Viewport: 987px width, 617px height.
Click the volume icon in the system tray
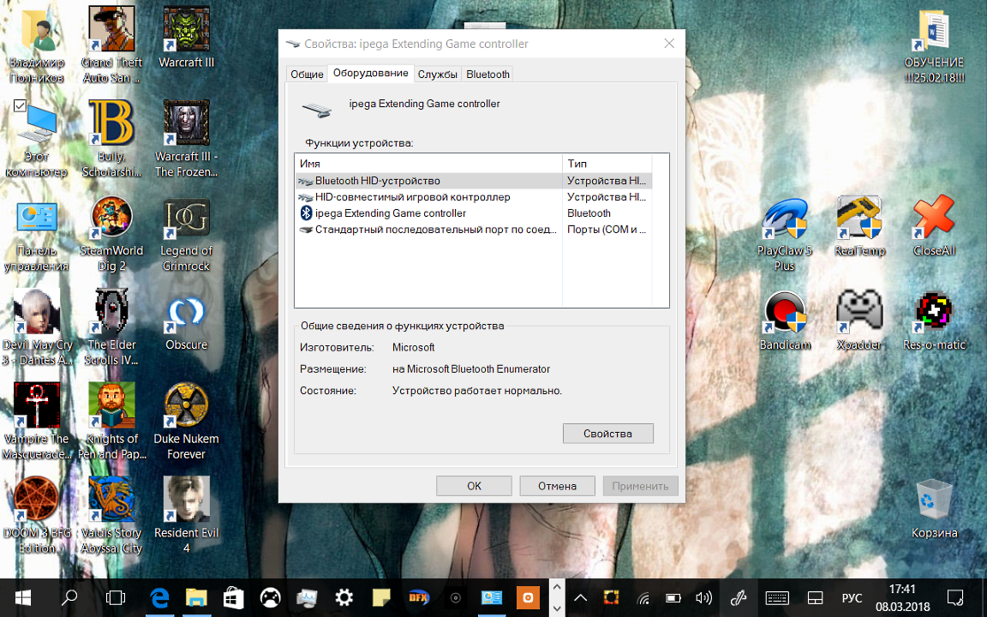point(704,597)
